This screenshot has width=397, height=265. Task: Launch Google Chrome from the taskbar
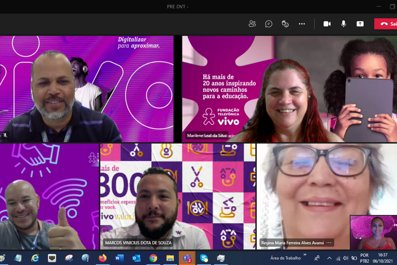tap(153, 258)
